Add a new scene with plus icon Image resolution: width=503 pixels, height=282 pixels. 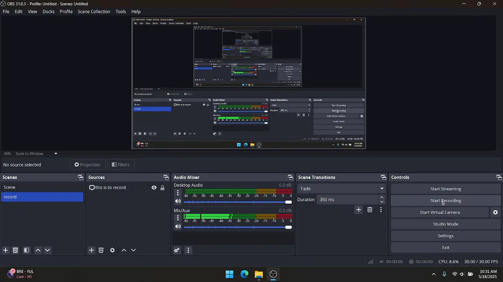6,250
